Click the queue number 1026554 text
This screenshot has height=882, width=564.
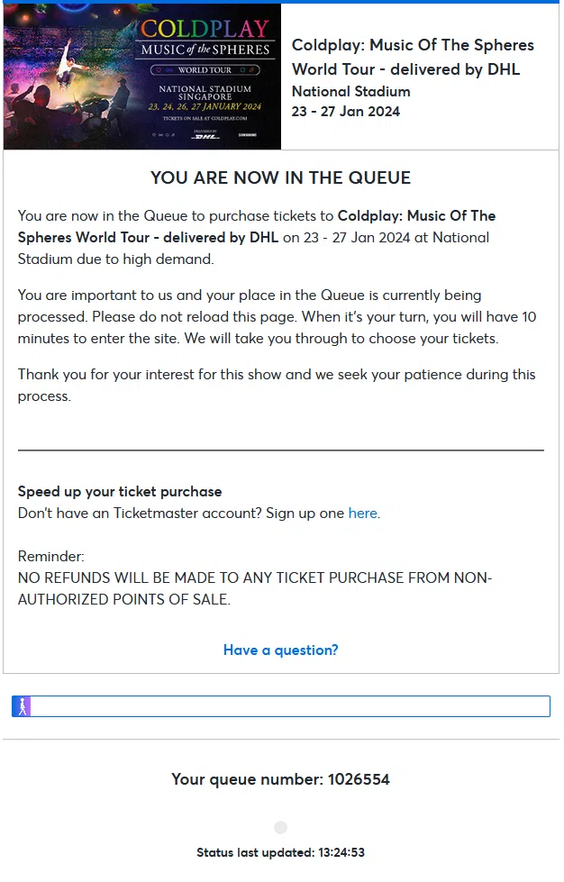pyautogui.click(x=281, y=779)
